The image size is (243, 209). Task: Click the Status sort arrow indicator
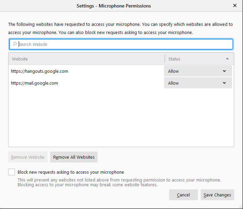tap(227, 59)
